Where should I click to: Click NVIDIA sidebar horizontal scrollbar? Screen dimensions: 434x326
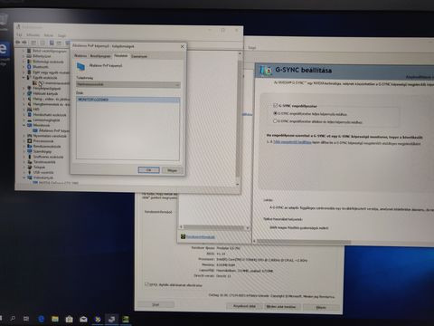click(x=215, y=227)
